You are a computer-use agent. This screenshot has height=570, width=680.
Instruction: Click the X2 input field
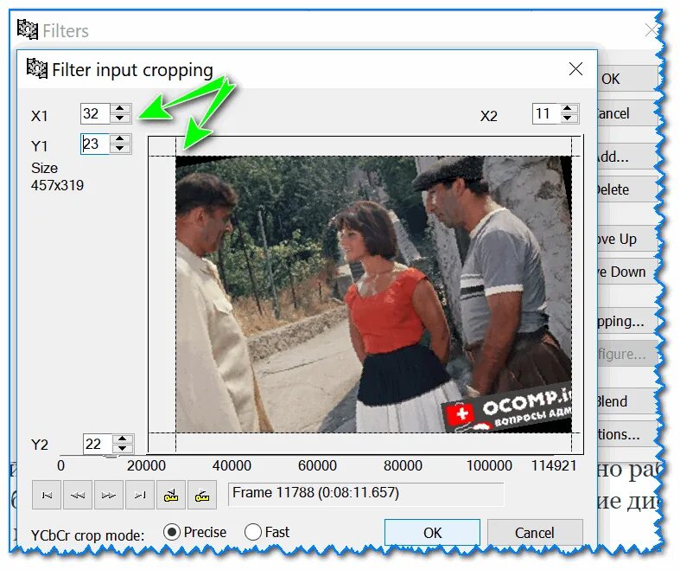point(545,113)
